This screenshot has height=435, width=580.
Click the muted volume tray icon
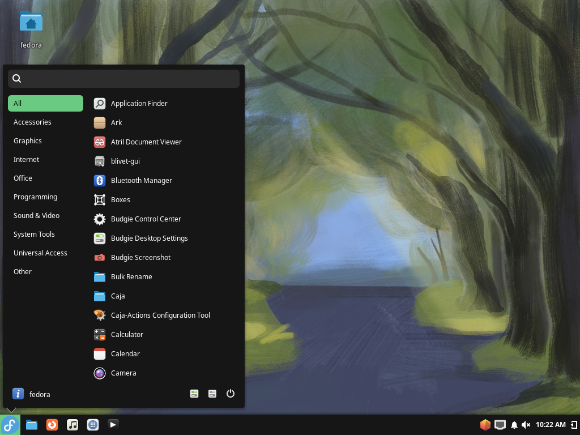[526, 425]
